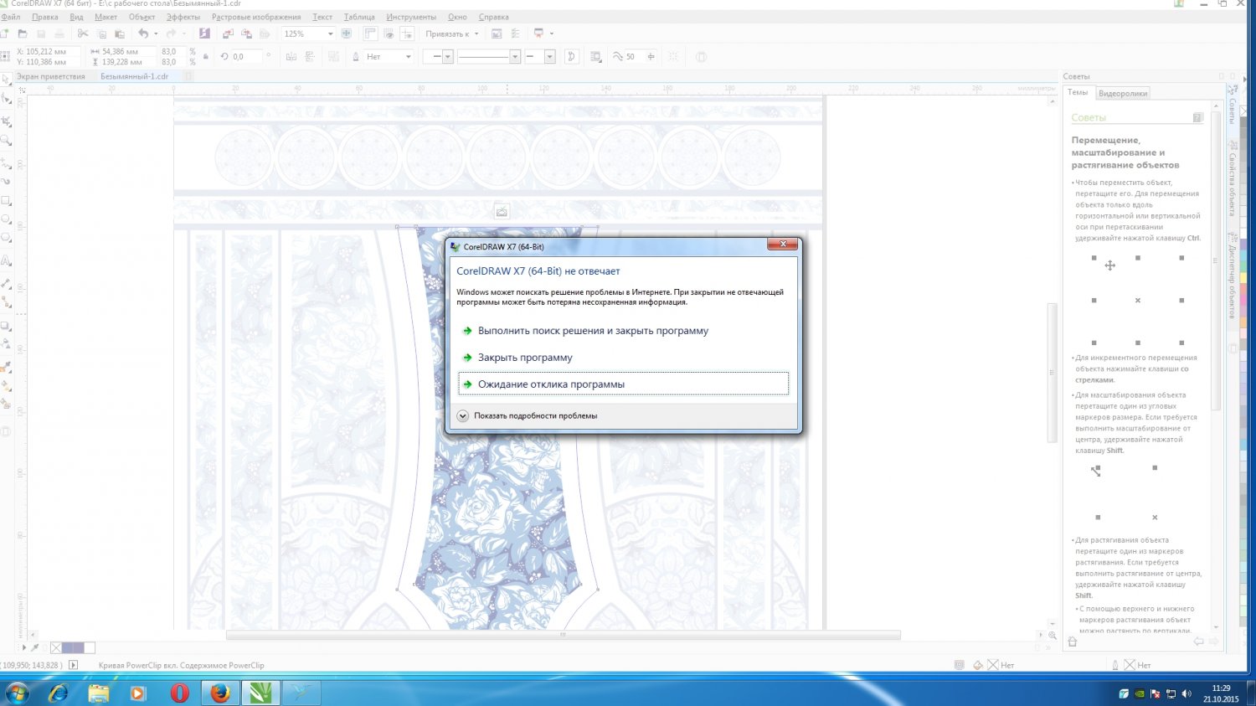Select the Artistic Media tool

(x=7, y=181)
